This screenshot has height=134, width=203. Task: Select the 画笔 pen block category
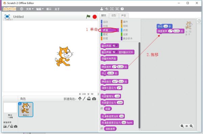point(105,34)
